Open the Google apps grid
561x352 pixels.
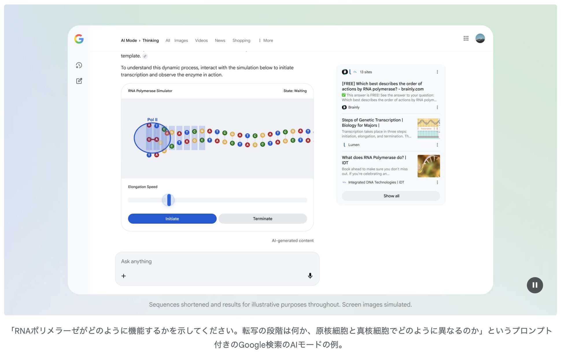[x=466, y=38]
